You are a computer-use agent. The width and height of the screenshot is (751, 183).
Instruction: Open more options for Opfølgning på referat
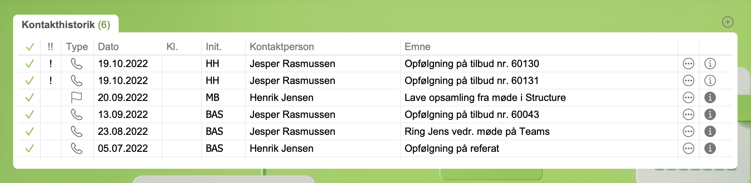[x=688, y=148]
